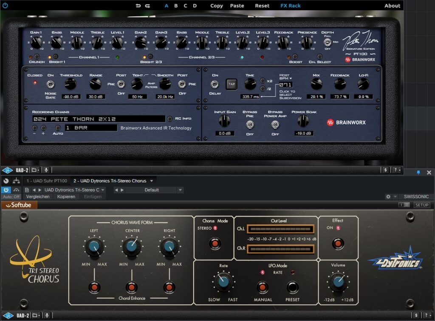This screenshot has height=321, width=435.
Task: Click the blue pin icon of plugin window
Action: point(418,173)
